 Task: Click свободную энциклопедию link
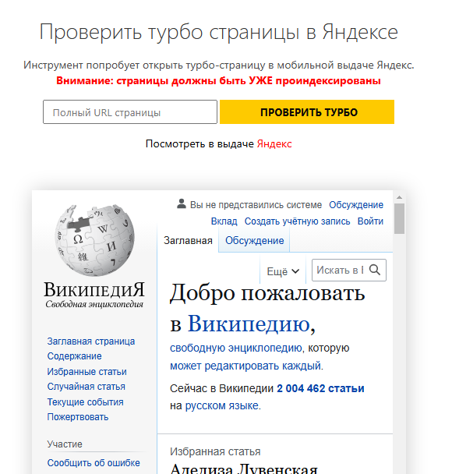235,348
